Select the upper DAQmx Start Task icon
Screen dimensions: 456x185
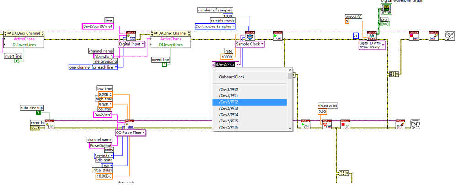click(x=277, y=36)
